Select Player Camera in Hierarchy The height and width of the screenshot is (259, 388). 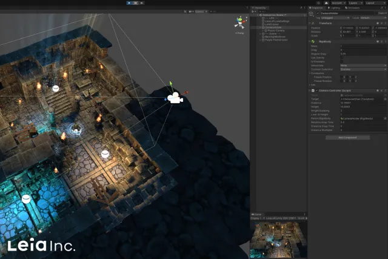point(276,30)
